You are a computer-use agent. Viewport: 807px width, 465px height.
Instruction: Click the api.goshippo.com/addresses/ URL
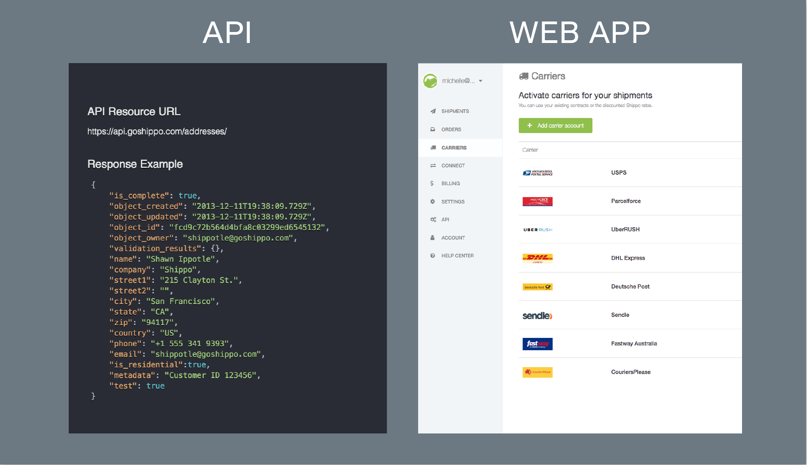coord(157,132)
